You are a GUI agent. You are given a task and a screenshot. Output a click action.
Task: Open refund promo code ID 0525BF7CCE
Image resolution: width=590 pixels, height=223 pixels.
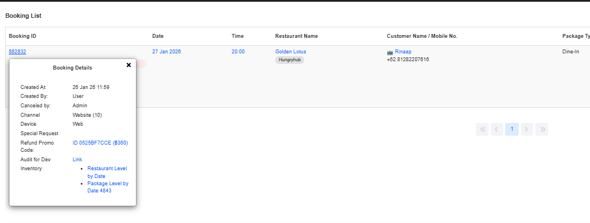(100, 143)
